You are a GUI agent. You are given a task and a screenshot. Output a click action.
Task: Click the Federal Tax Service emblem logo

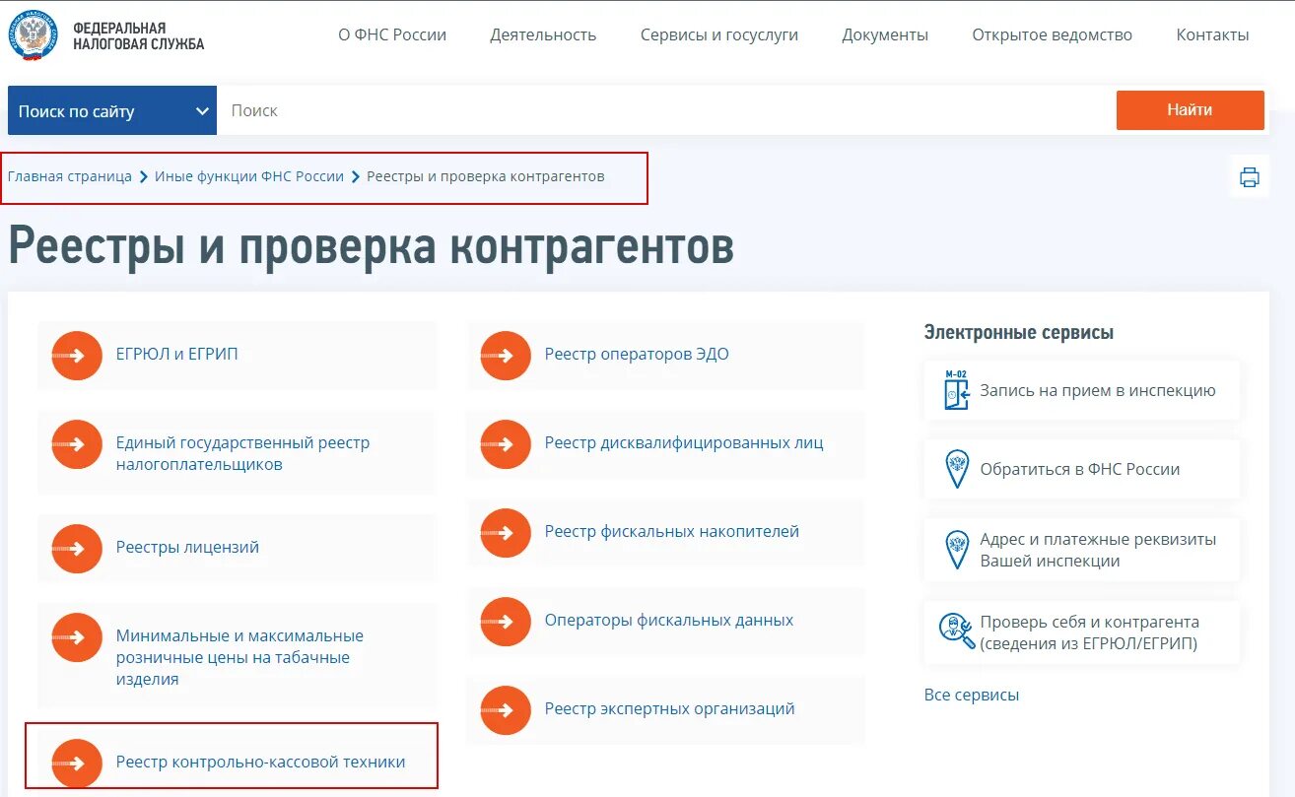[35, 35]
